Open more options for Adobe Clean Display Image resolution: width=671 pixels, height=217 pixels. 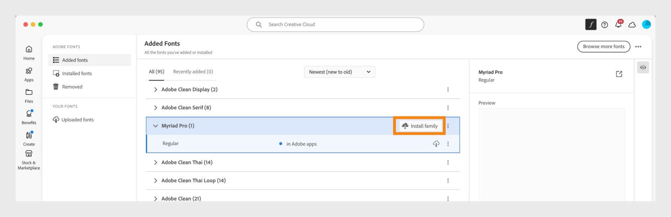pos(448,89)
